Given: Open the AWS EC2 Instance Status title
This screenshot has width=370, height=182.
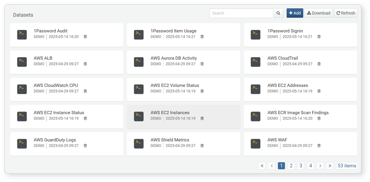Looking at the screenshot, I should click(59, 113).
